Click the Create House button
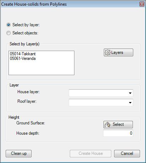 (90, 153)
